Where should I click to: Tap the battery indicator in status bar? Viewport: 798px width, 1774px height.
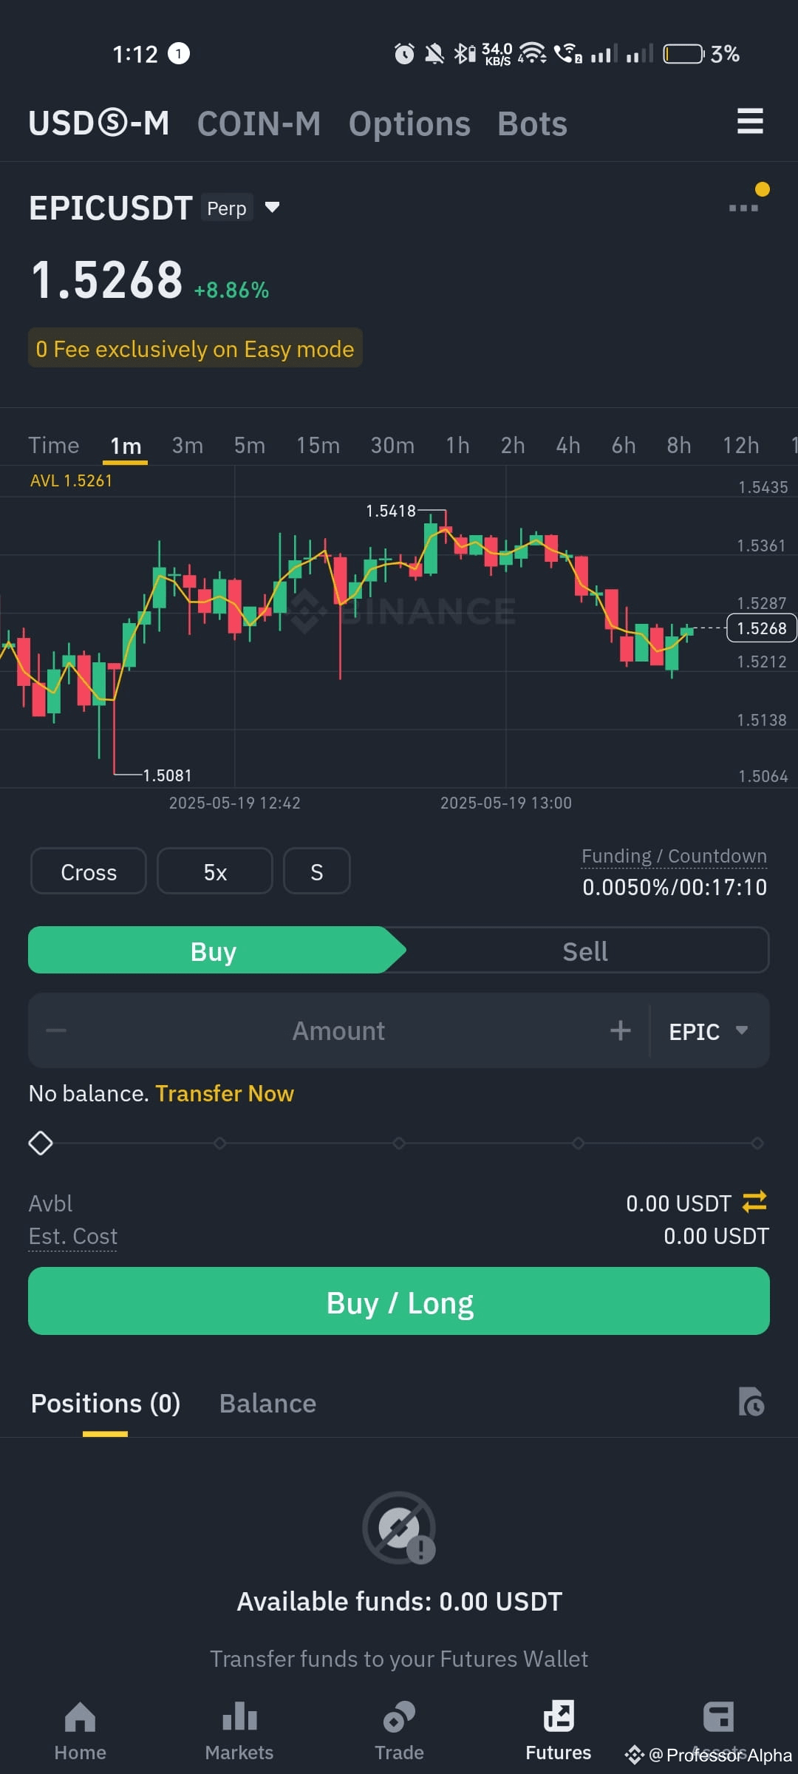[x=683, y=53]
